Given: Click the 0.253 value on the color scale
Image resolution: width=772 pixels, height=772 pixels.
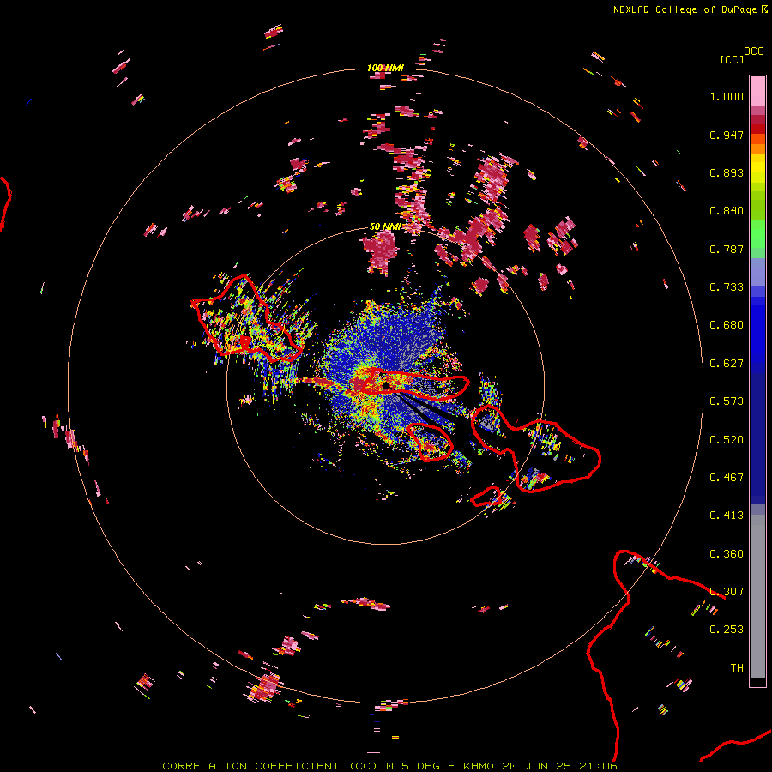Looking at the screenshot, I should click(x=727, y=630).
